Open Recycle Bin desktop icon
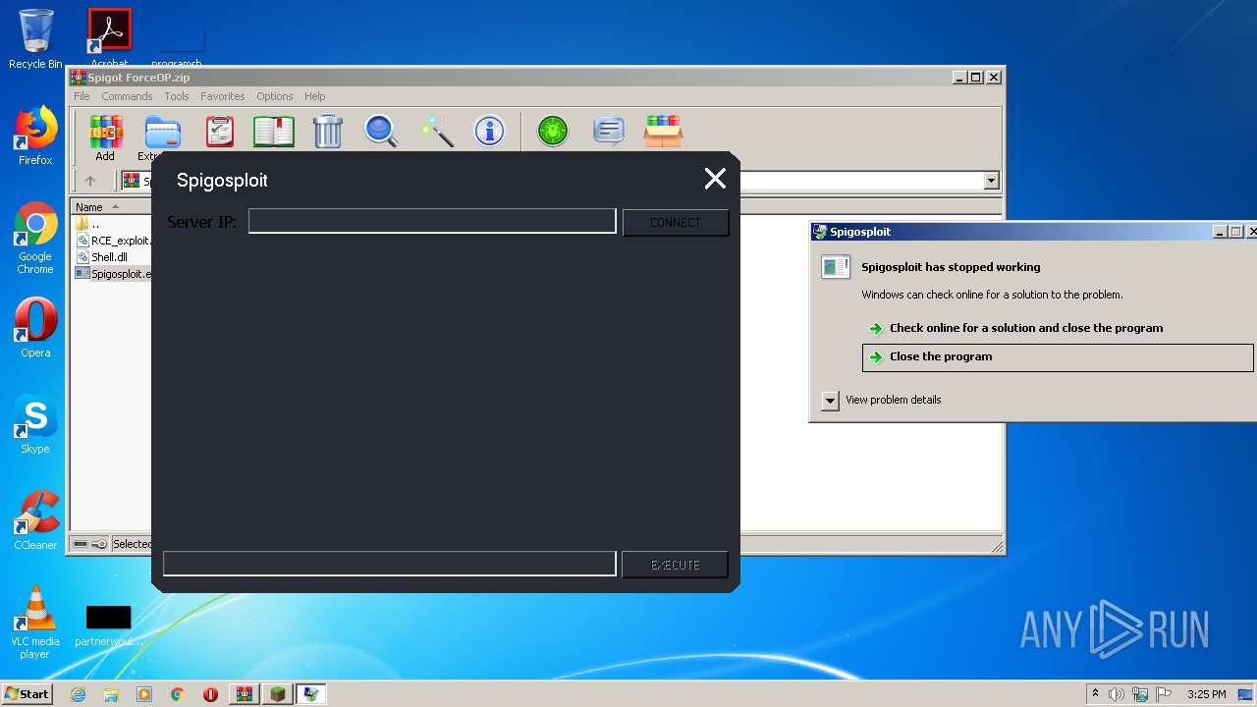This screenshot has width=1257, height=707. (35, 39)
